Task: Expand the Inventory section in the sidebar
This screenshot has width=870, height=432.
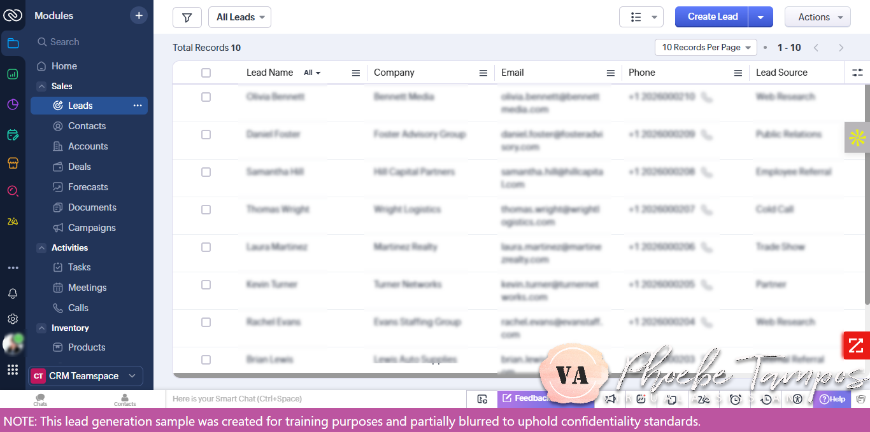Action: (x=41, y=328)
